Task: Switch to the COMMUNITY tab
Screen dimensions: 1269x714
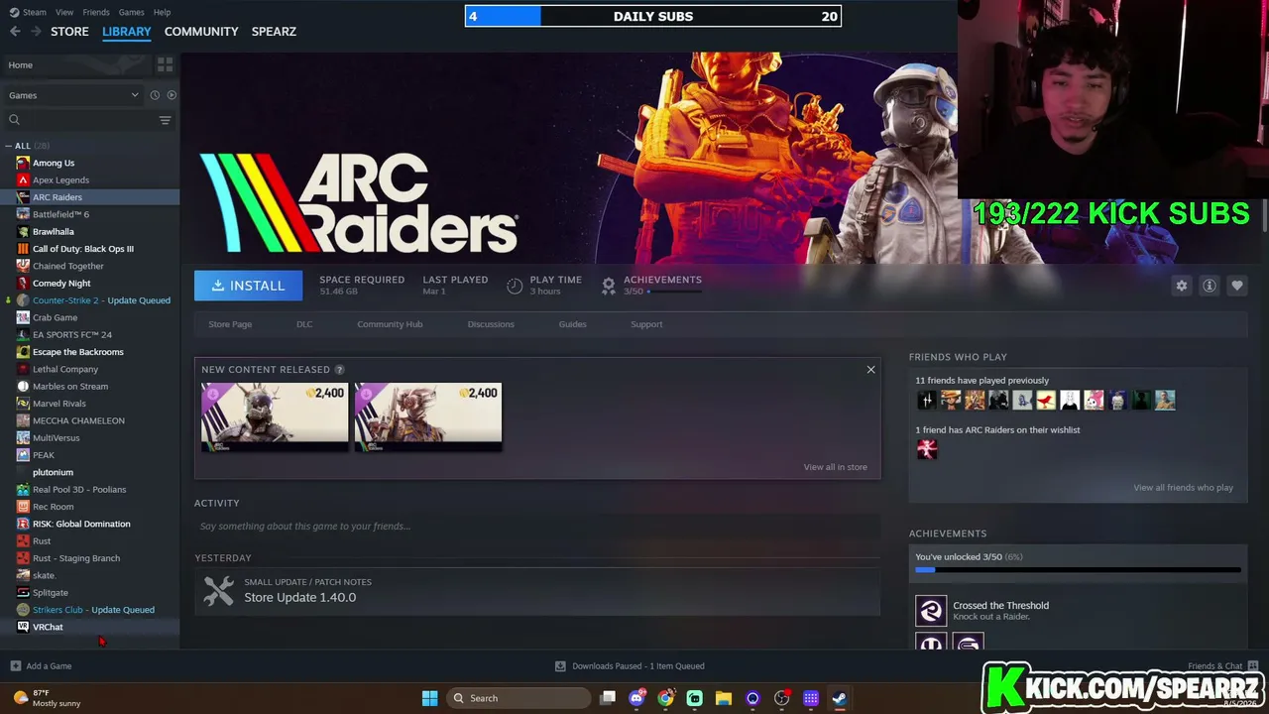Action: click(201, 32)
